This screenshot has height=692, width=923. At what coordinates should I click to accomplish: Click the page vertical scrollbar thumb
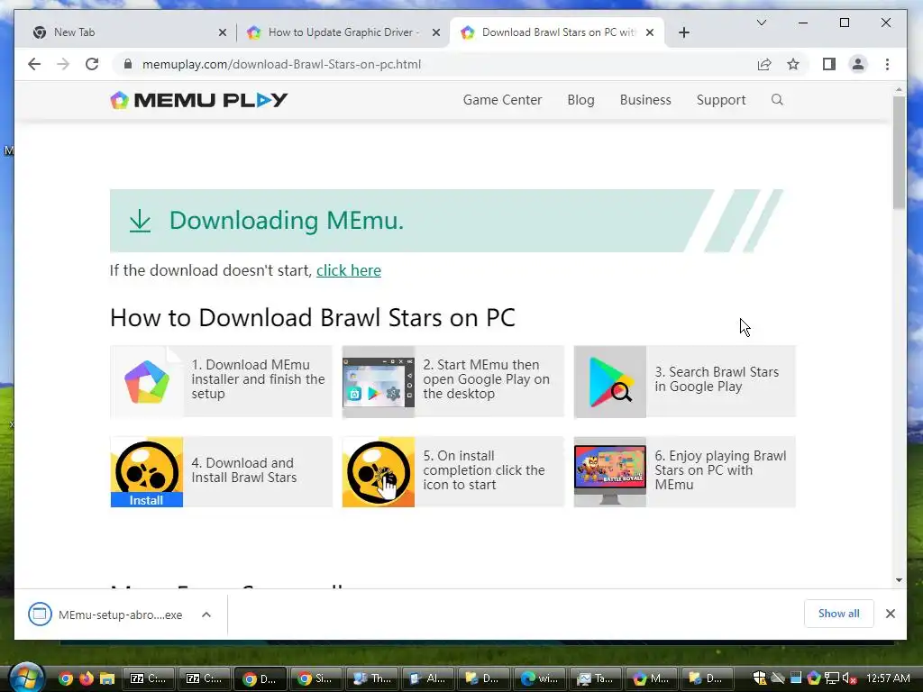899,151
